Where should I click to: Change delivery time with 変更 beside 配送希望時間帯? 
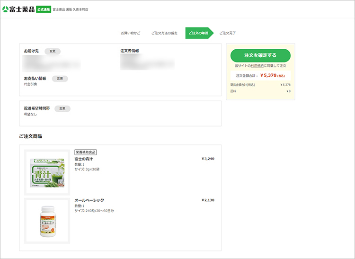[x=62, y=109]
